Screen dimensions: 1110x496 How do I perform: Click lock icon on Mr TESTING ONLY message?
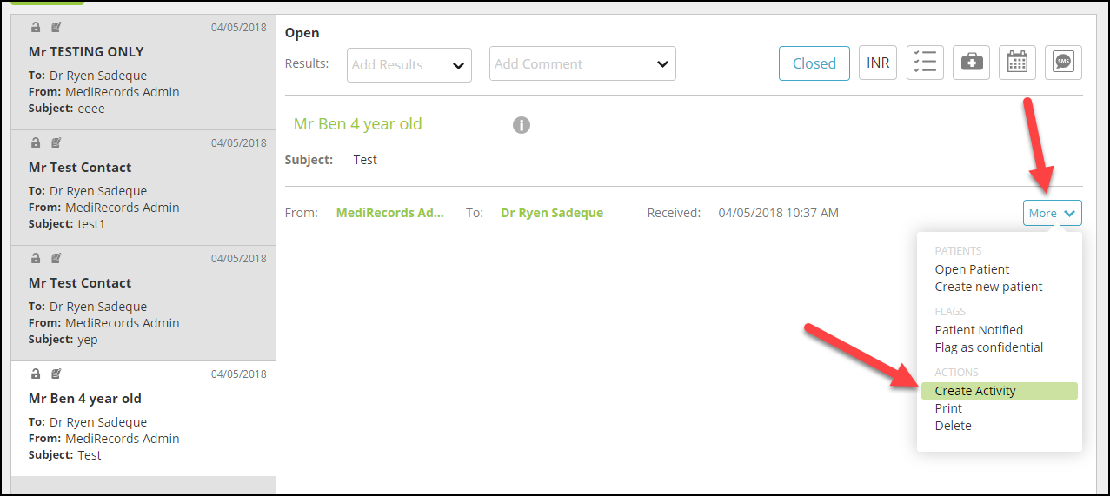[x=36, y=28]
